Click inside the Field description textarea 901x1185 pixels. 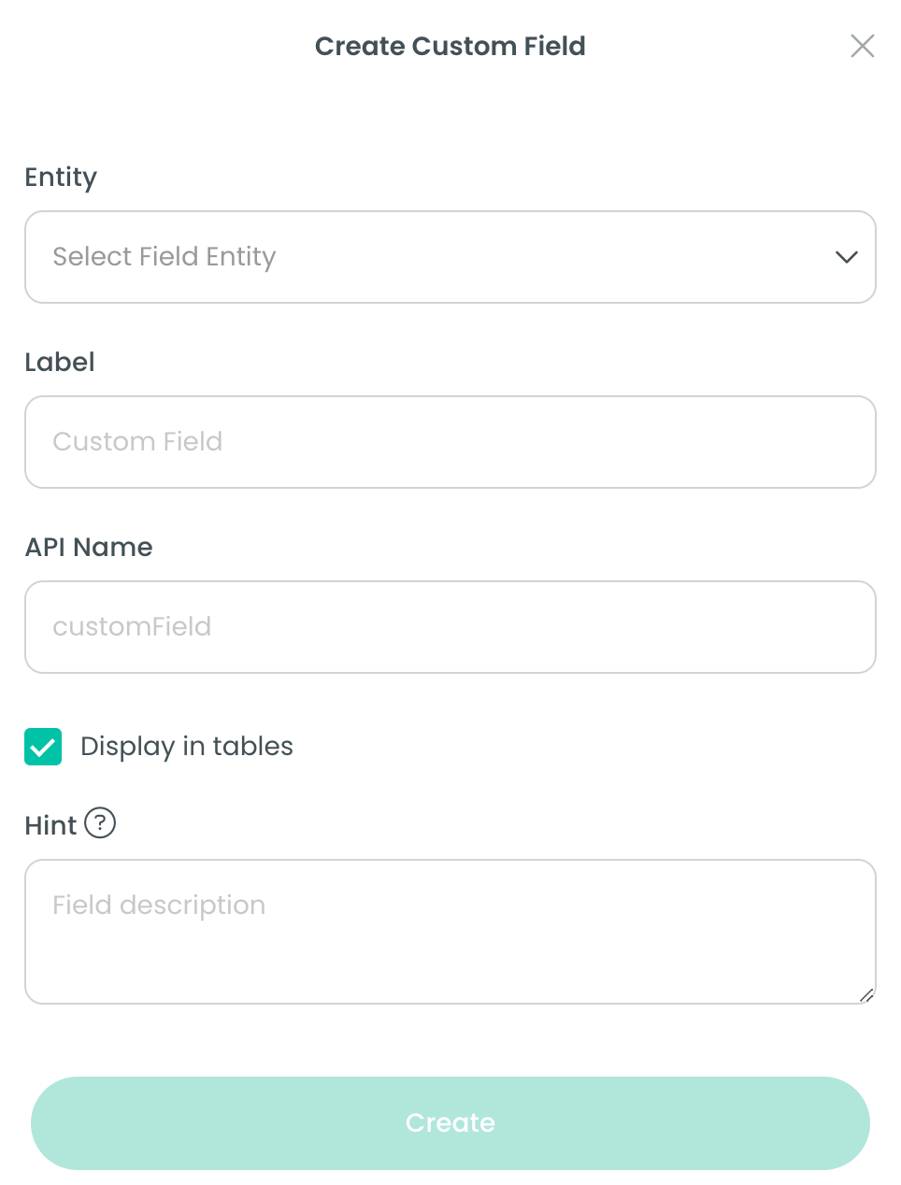[450, 932]
